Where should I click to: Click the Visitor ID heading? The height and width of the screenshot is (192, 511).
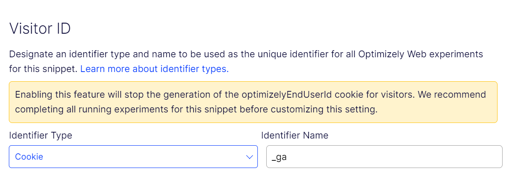tap(40, 29)
